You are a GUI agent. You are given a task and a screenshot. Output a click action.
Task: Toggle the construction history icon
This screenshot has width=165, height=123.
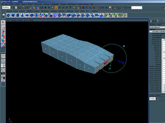110,8
